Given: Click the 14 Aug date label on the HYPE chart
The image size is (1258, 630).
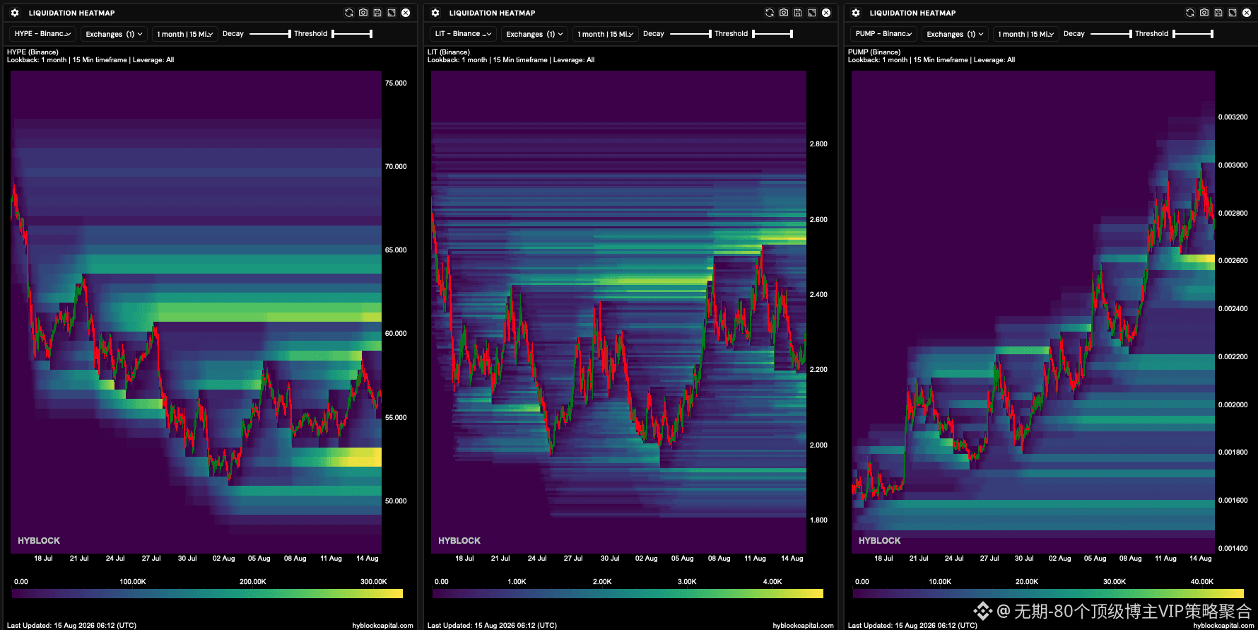Looking at the screenshot, I should (368, 559).
